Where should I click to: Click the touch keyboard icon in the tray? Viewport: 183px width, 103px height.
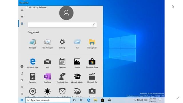(x=146, y=100)
